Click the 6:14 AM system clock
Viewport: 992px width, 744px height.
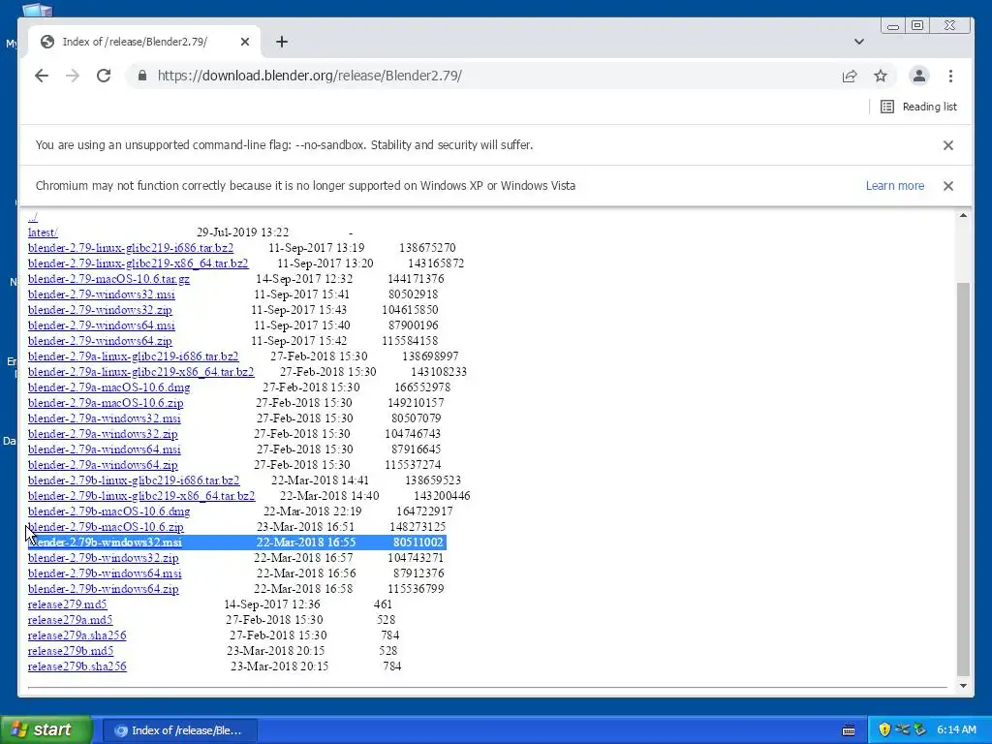click(956, 730)
